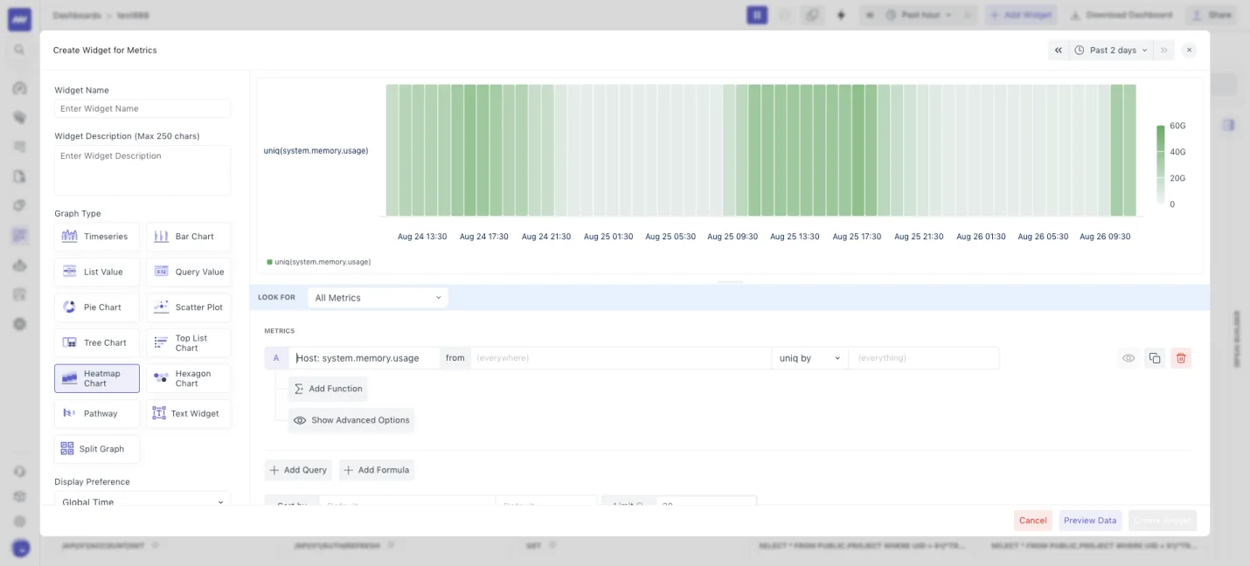The image size is (1250, 566).
Task: Open Past hour dropdown in dashboard header
Action: pyautogui.click(x=918, y=15)
